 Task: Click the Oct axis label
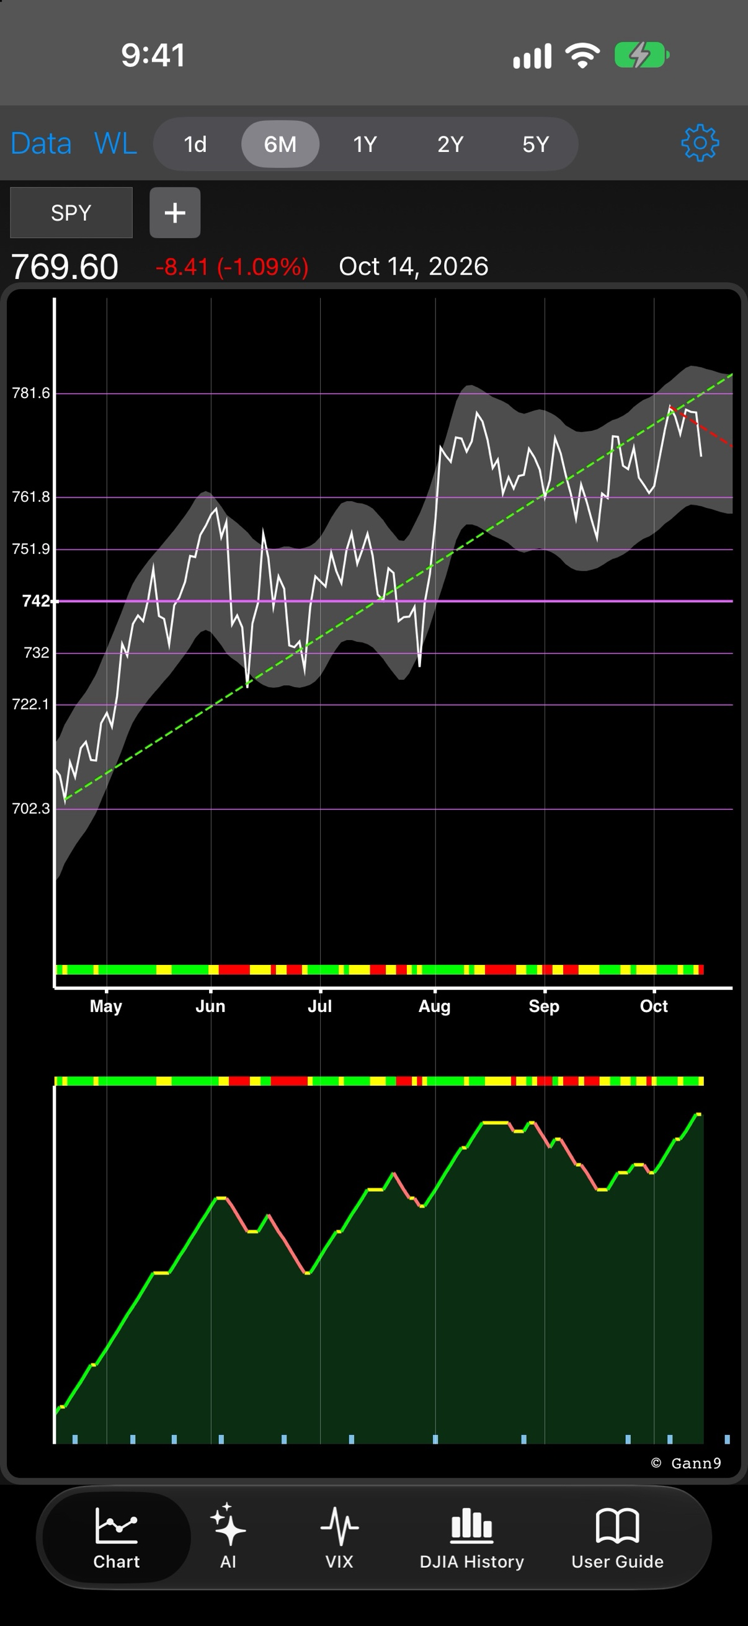(654, 1006)
